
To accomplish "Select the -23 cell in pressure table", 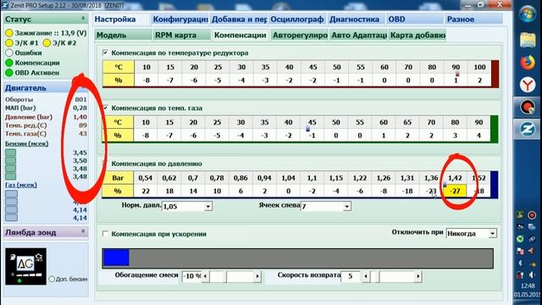I will (x=431, y=191).
